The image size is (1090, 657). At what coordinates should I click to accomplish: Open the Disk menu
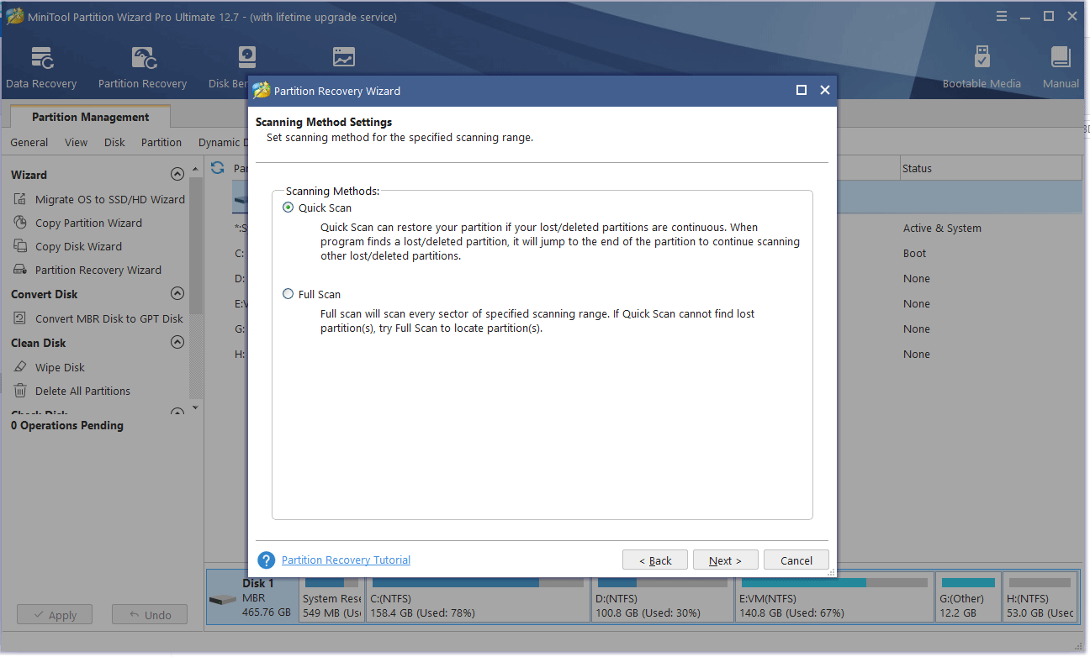coord(114,142)
